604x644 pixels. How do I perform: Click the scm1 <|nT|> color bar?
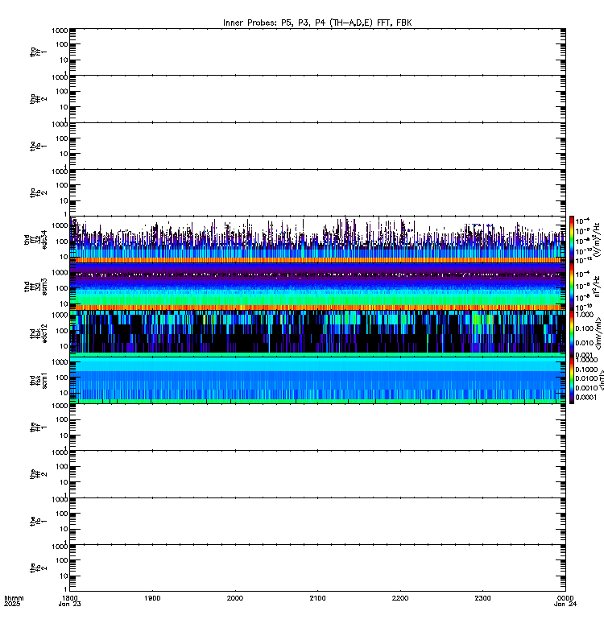(572, 380)
